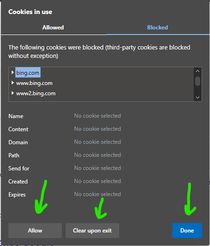
Task: Click the Domain field value text
Action: click(x=97, y=142)
